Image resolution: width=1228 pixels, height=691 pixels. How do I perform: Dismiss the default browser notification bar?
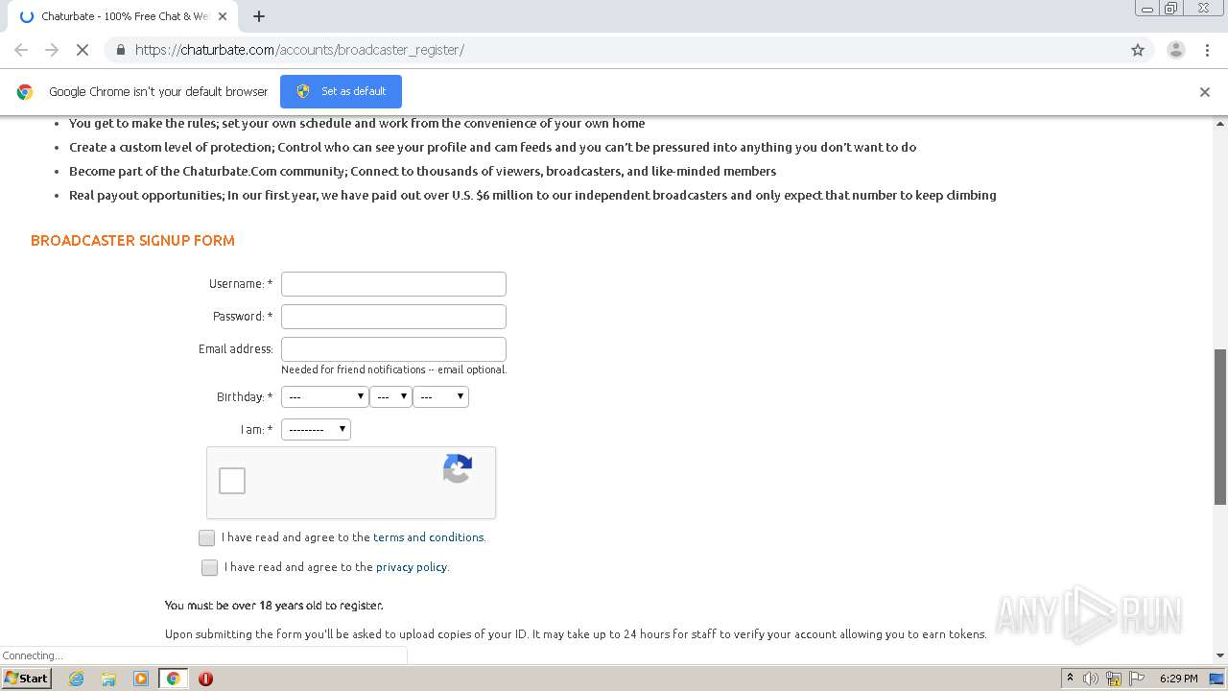(1205, 92)
